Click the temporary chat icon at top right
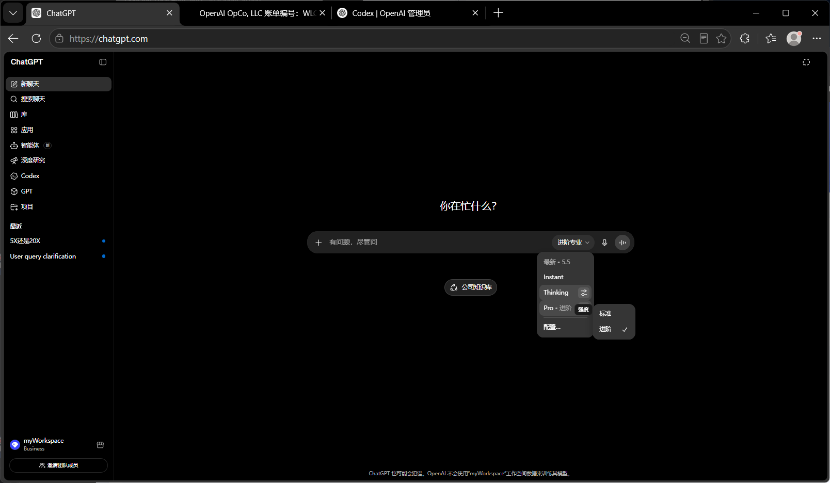The height and width of the screenshot is (483, 830). click(x=806, y=62)
